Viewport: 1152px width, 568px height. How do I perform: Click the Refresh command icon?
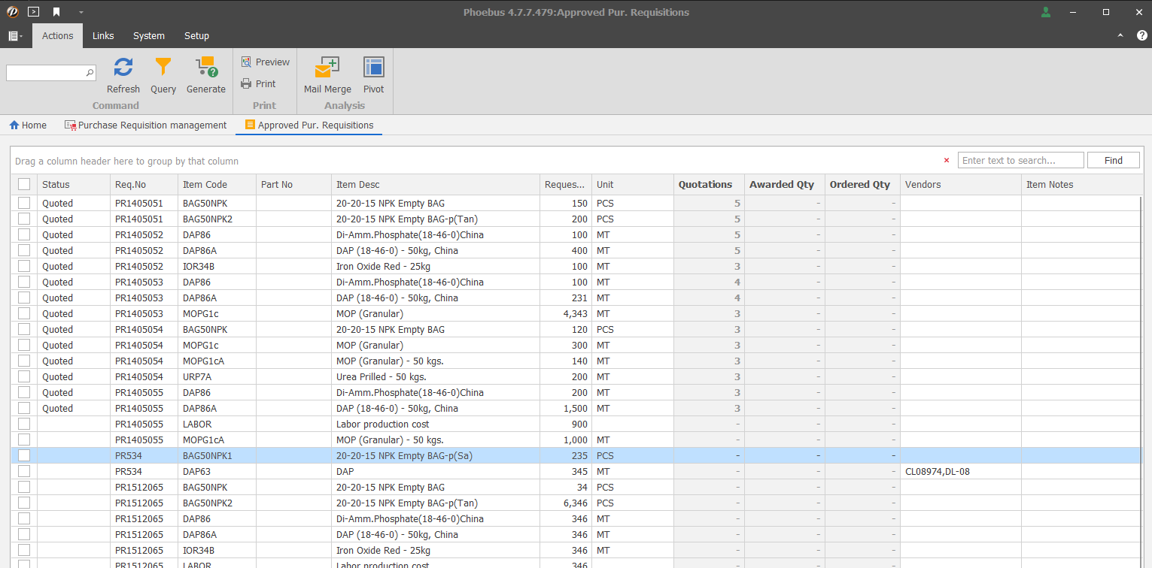pos(123,68)
